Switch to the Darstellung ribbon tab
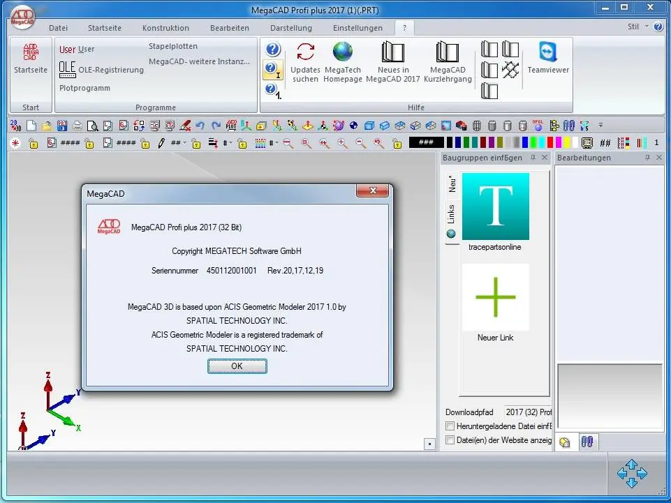Screen dimensions: 671x503 (x=291, y=28)
